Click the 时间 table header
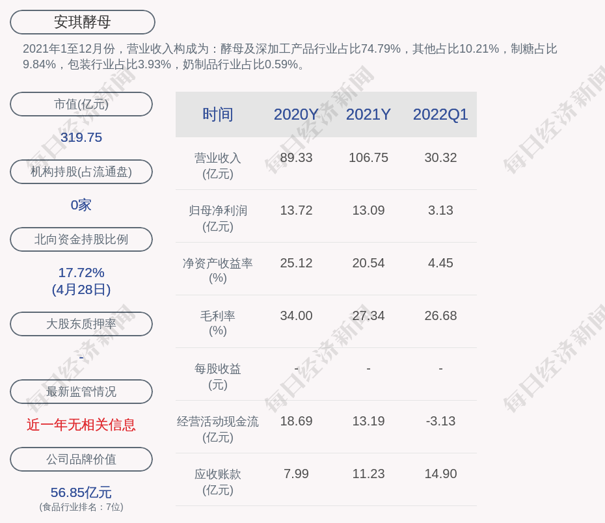The width and height of the screenshot is (605, 523). pyautogui.click(x=218, y=114)
